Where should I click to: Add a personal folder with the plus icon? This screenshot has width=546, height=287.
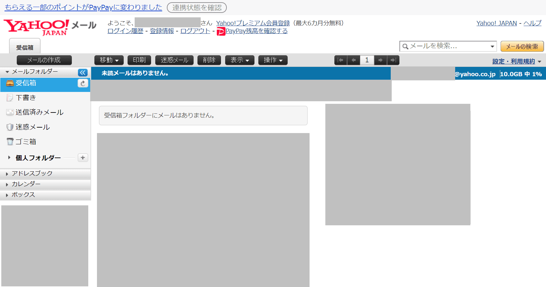click(83, 157)
